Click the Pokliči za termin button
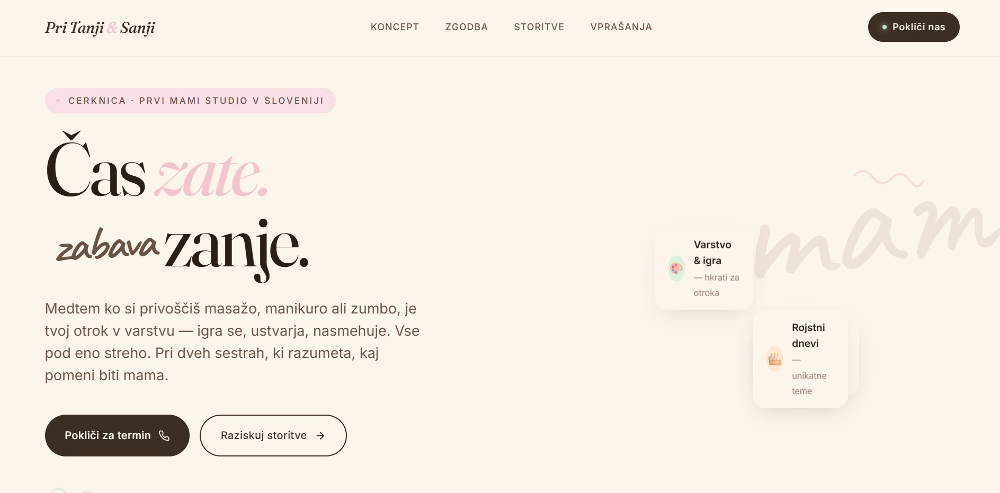This screenshot has height=493, width=1000. [117, 435]
